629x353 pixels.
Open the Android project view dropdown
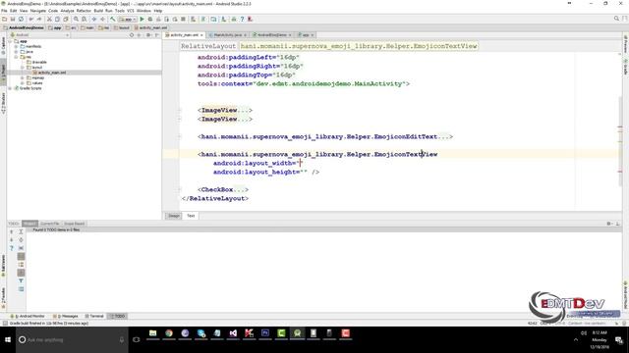click(39, 35)
